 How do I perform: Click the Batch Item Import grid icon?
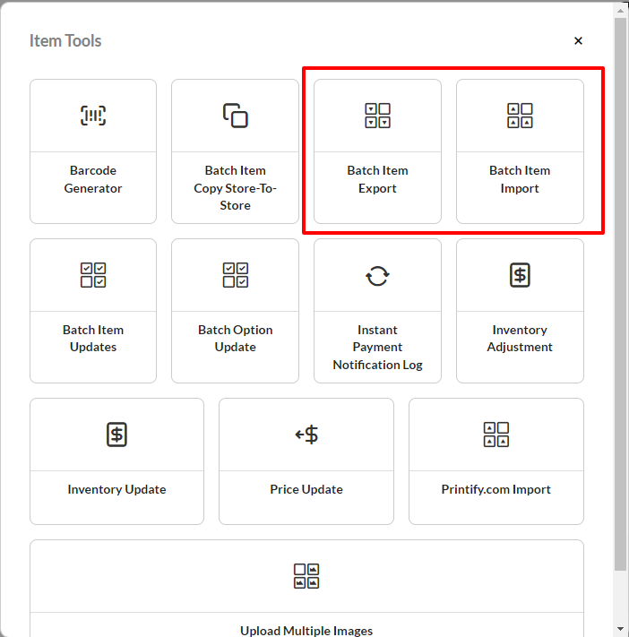(520, 116)
